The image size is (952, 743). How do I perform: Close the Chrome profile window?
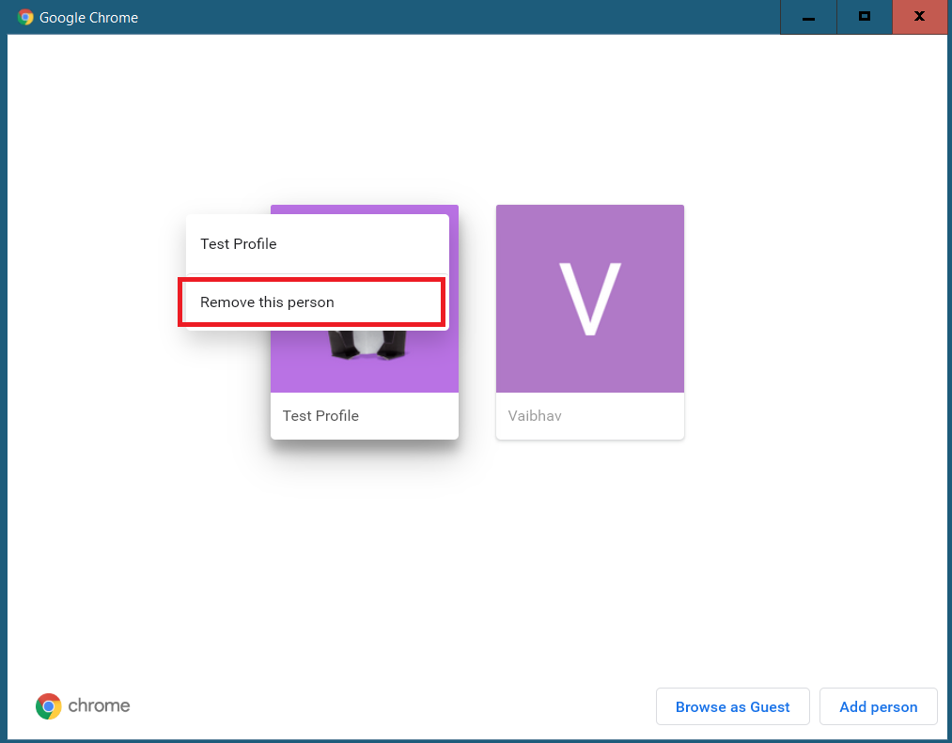click(919, 17)
